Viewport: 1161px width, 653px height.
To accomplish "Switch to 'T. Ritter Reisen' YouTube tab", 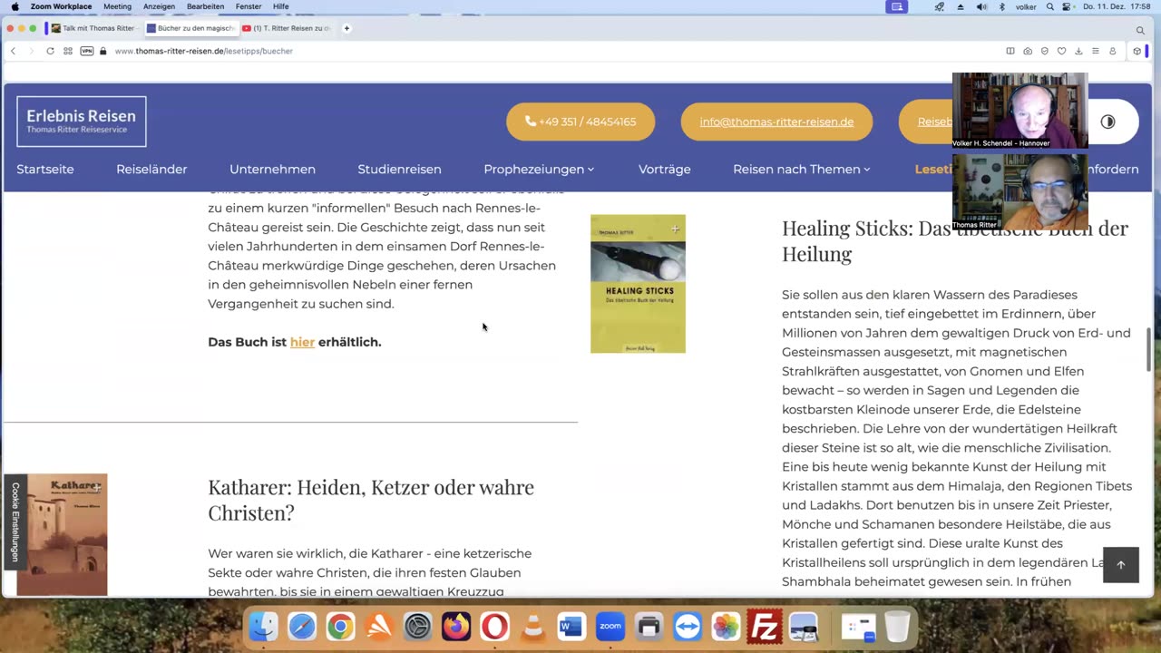I will (x=286, y=28).
